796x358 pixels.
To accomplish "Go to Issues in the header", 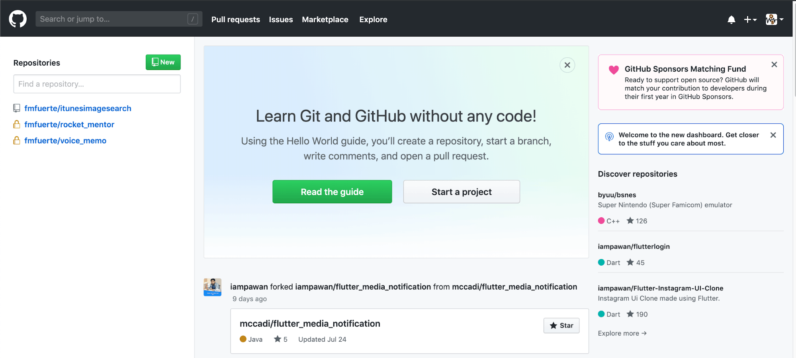I will tap(281, 19).
